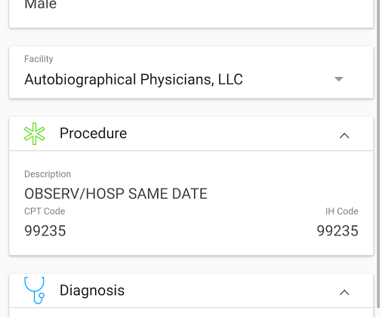Click the blue stethoscope Diagnosis icon
The image size is (382, 317).
click(35, 291)
